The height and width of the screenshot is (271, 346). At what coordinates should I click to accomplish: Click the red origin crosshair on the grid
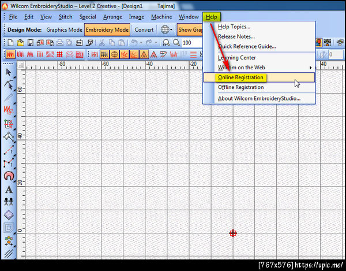(x=233, y=233)
